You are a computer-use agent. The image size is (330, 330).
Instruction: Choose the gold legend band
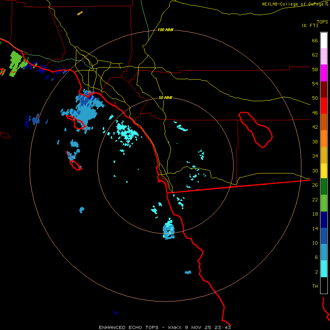click(x=324, y=155)
